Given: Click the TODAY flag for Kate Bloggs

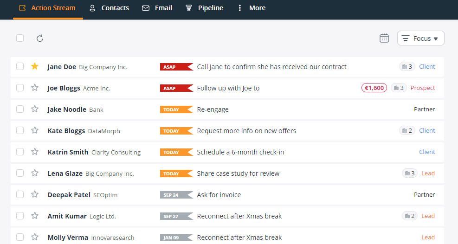Looking at the screenshot, I should pos(176,131).
